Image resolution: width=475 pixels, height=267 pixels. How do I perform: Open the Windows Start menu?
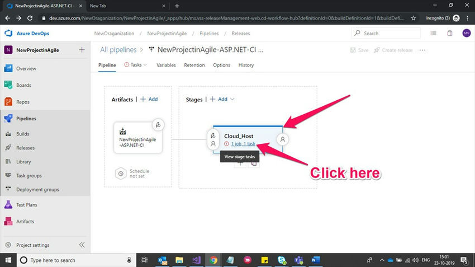(8, 260)
